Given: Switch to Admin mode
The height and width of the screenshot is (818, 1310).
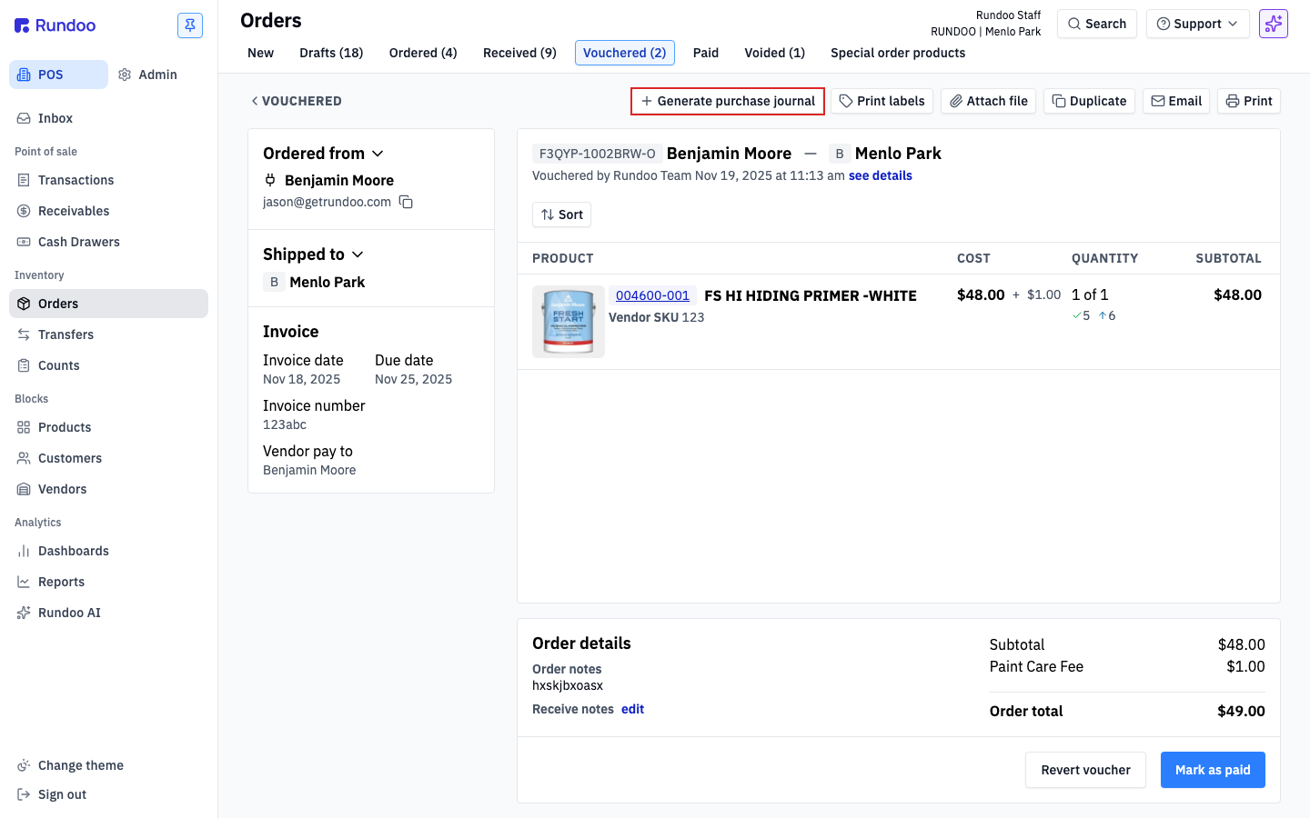Looking at the screenshot, I should pos(147,75).
